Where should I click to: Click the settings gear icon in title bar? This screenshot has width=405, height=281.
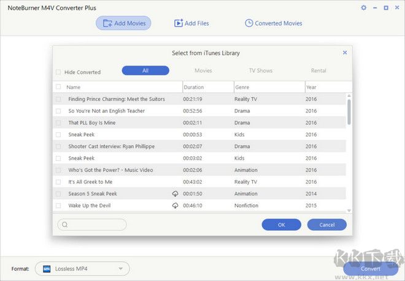click(364, 8)
